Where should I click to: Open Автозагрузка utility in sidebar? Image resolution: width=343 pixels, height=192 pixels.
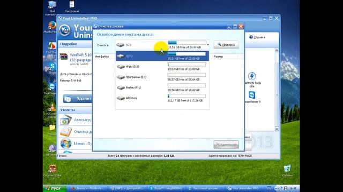[x=76, y=119]
